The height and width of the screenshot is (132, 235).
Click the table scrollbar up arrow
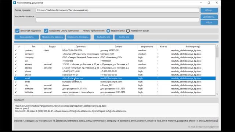pos(217,46)
